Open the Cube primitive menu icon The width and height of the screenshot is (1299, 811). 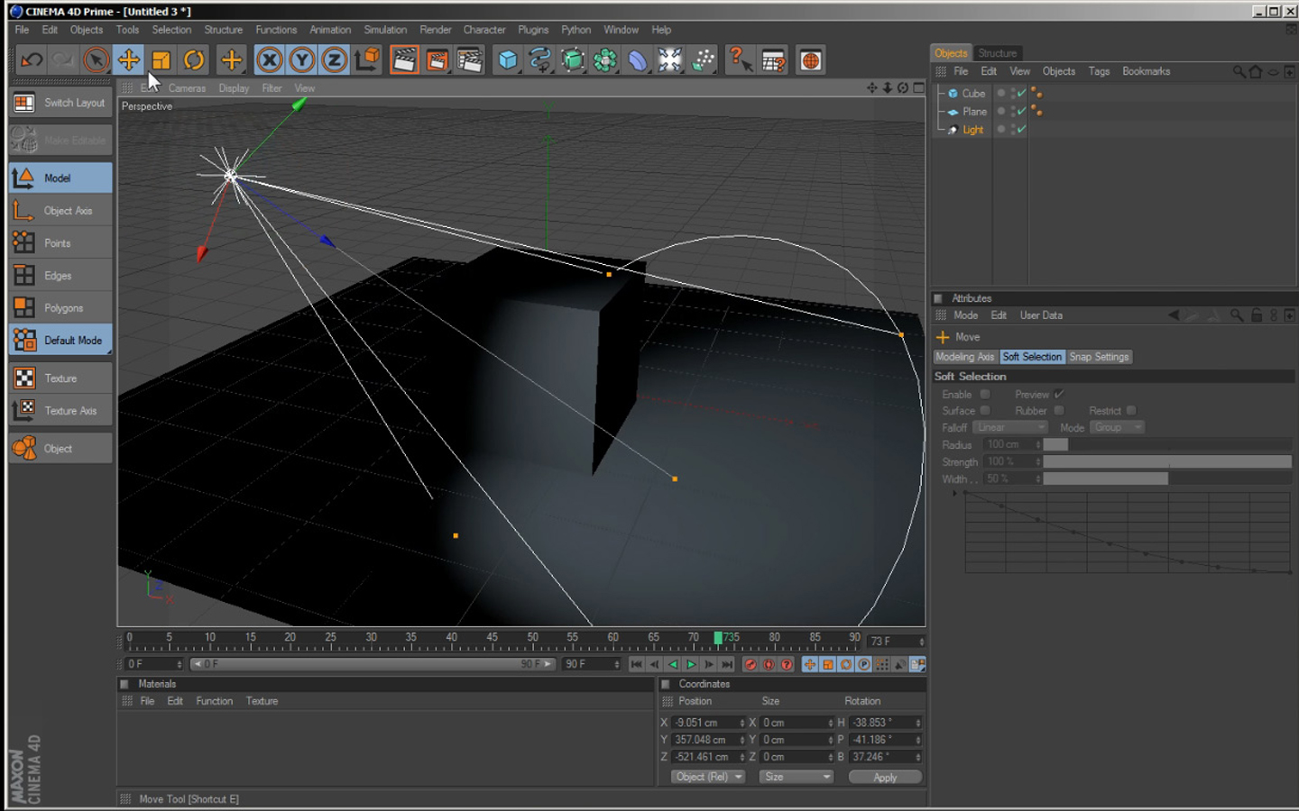pos(507,59)
